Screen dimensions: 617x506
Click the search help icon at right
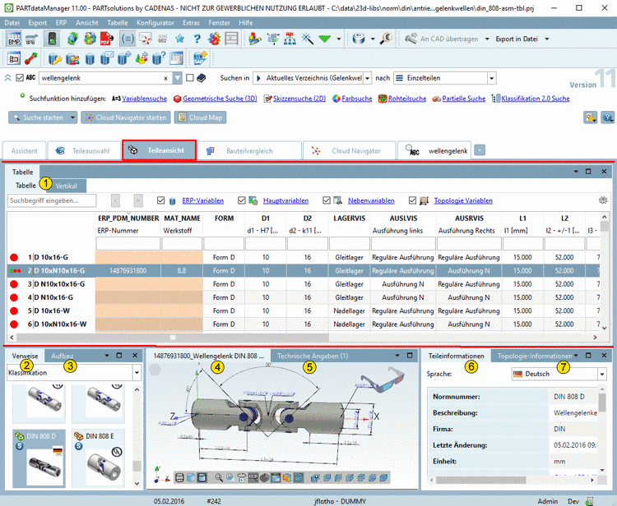point(608,117)
